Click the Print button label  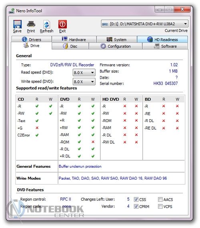point(31,31)
